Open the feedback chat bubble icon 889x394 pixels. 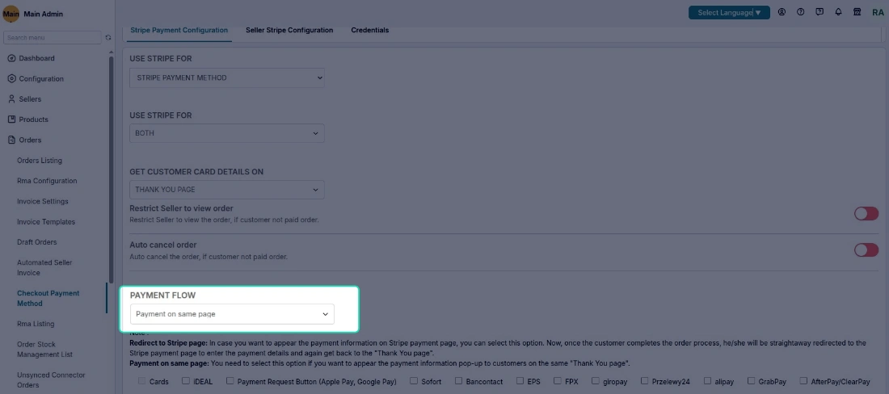click(819, 12)
